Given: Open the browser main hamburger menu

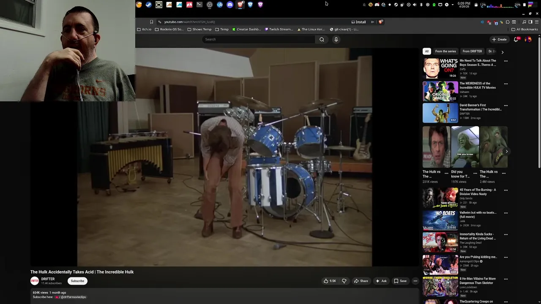Looking at the screenshot, I should (536, 22).
